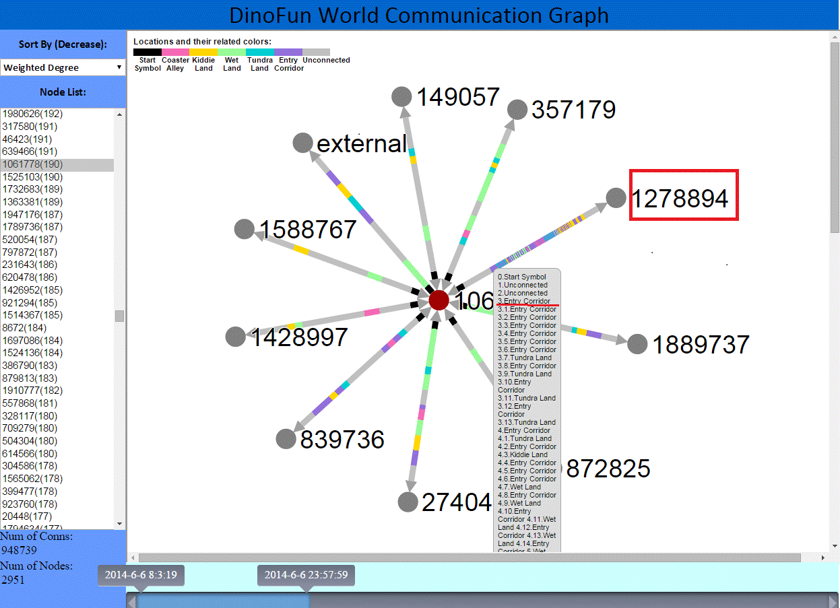Select the gray node labeled 1428997
The width and height of the screenshot is (840, 608).
pos(235,337)
